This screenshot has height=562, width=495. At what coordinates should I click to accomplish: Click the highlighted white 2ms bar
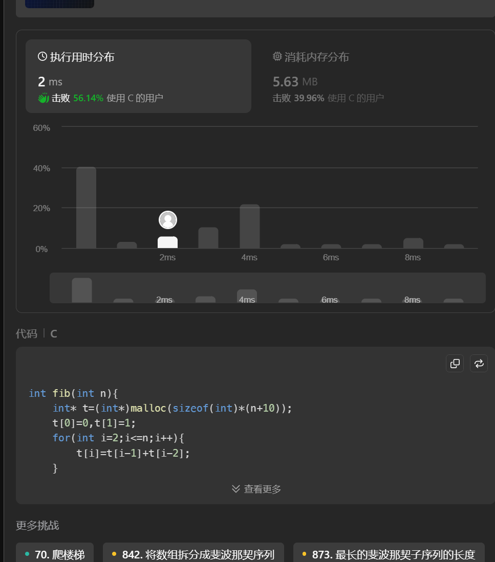168,242
